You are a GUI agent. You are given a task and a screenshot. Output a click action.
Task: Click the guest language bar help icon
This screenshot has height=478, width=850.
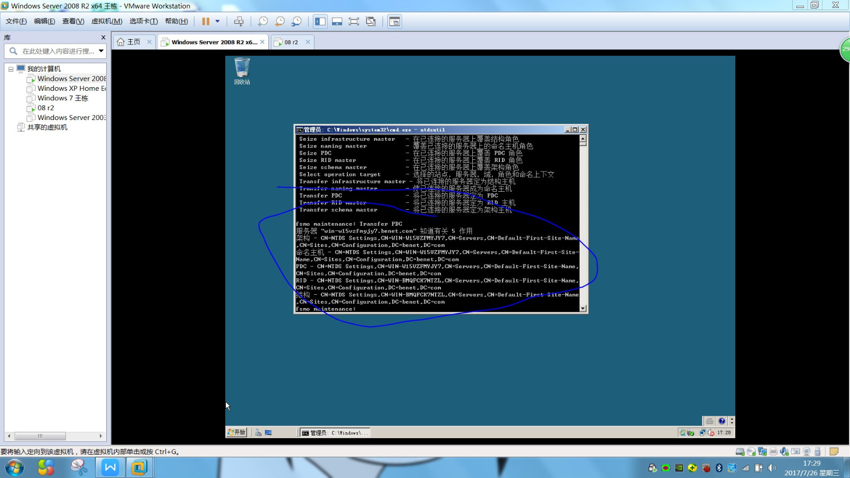pyautogui.click(x=721, y=421)
